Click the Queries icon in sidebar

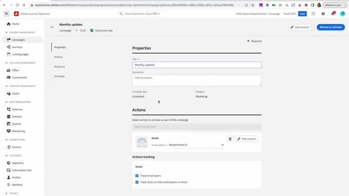[x=9, y=124]
